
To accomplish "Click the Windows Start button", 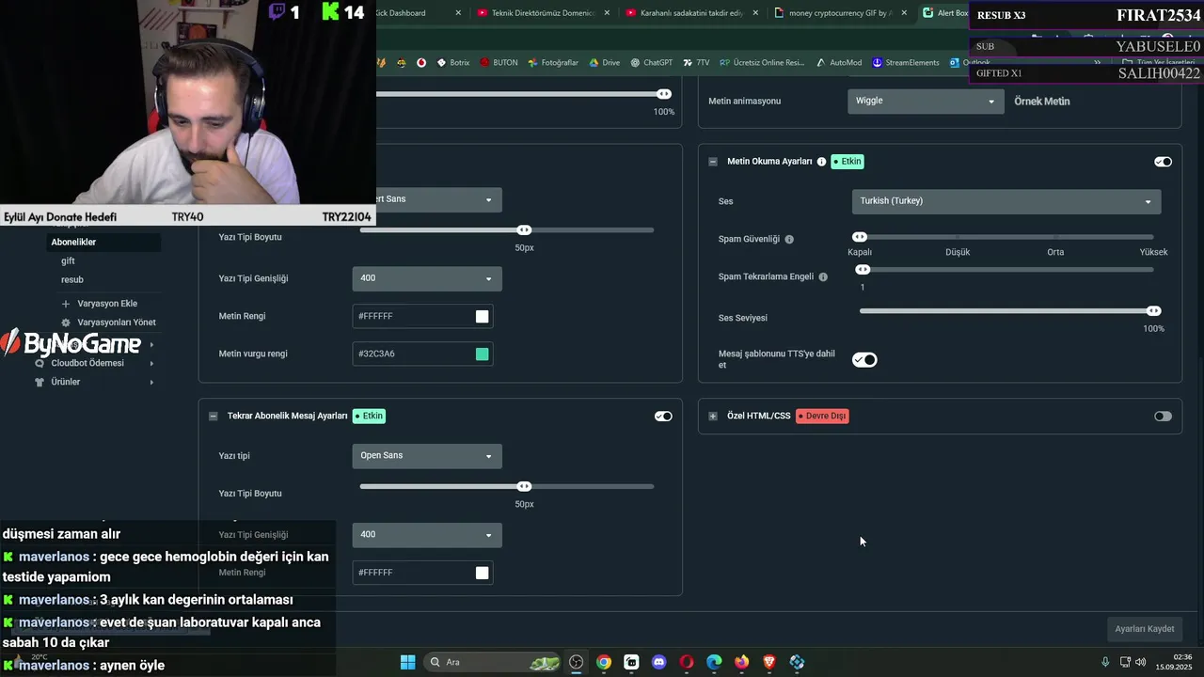I will [407, 662].
